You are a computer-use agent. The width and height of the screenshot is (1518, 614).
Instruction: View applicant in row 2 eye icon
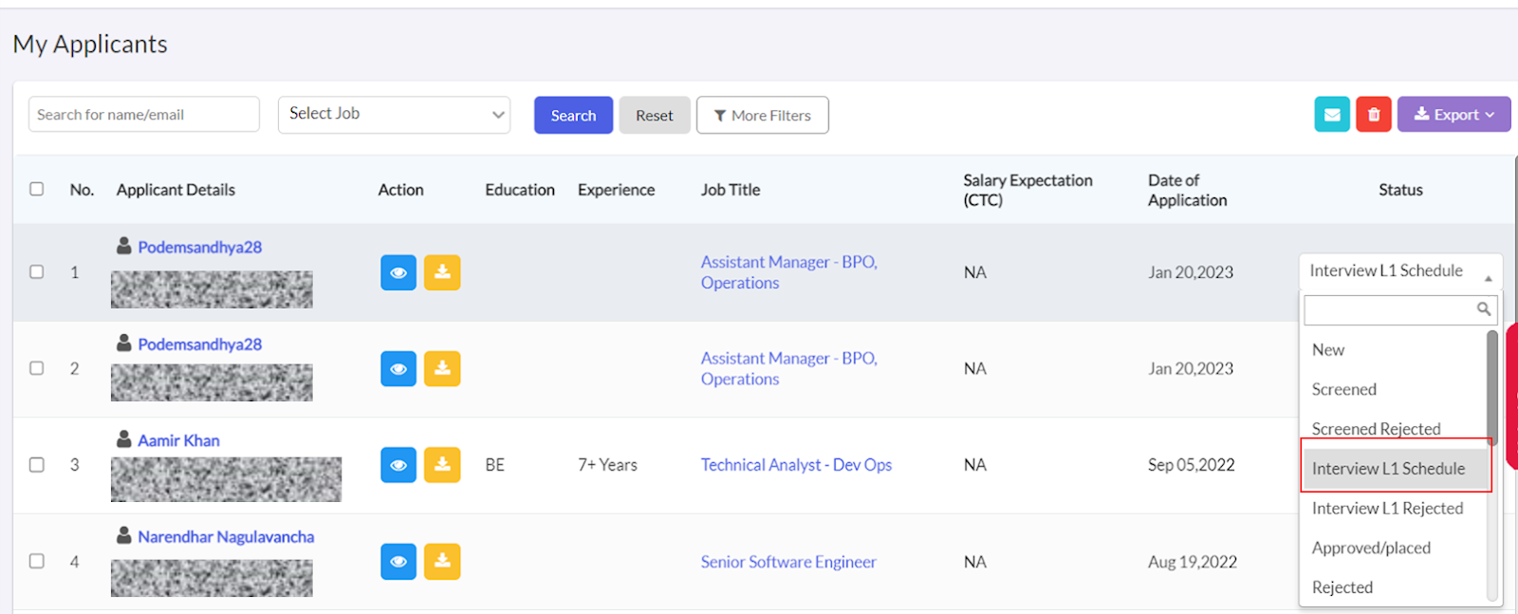click(398, 369)
